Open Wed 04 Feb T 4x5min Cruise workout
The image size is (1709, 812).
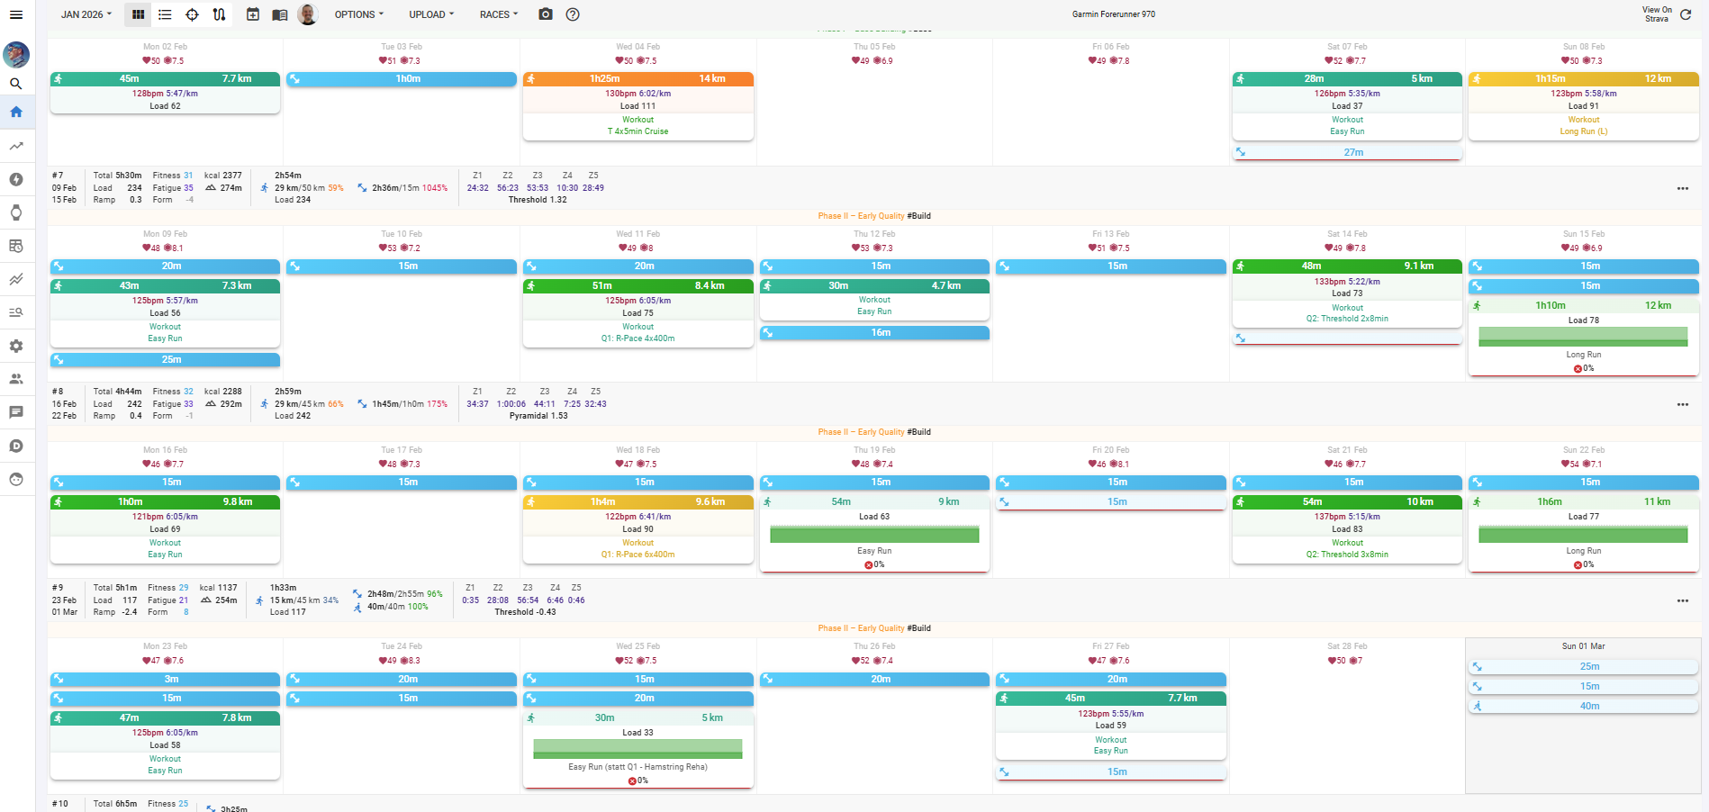(x=637, y=131)
